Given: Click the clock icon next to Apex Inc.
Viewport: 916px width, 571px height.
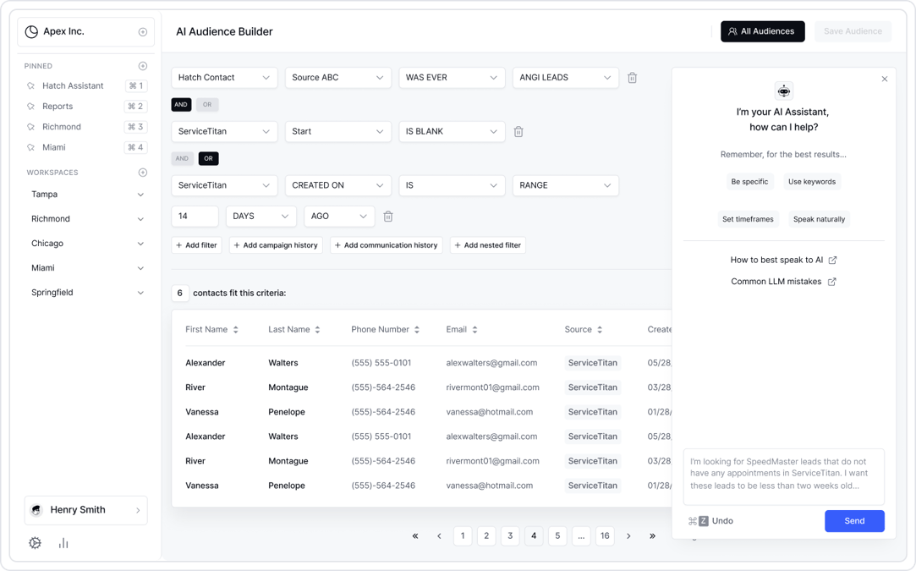Looking at the screenshot, I should pyautogui.click(x=30, y=30).
